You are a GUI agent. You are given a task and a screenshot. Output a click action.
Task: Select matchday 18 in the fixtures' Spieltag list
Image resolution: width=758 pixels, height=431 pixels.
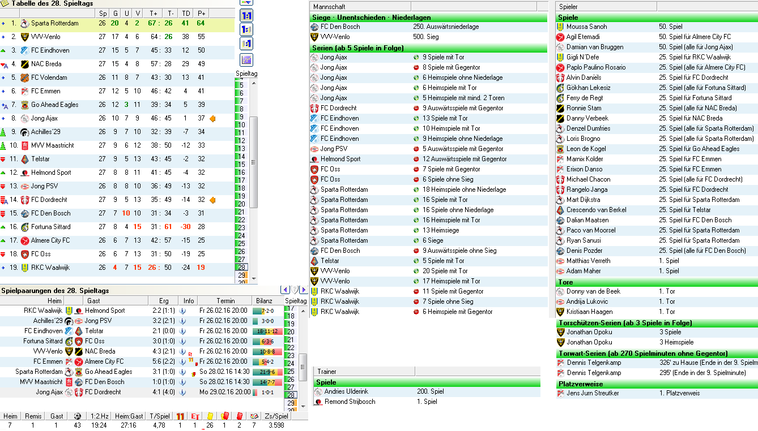[x=291, y=316]
